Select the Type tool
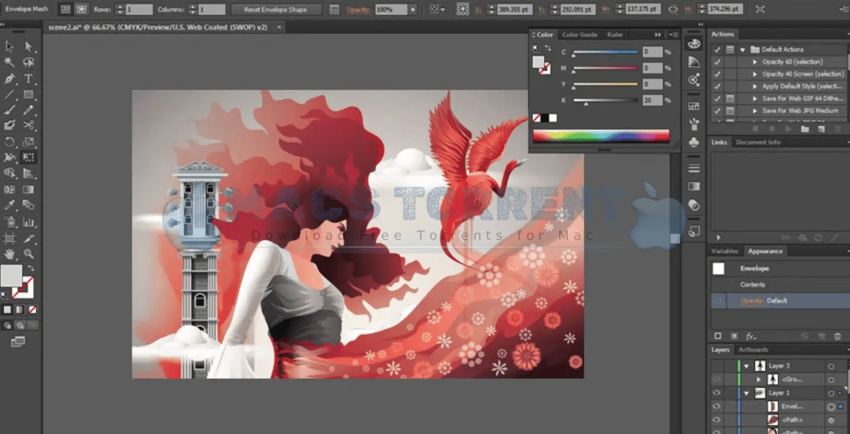This screenshot has width=850, height=434. 28,79
